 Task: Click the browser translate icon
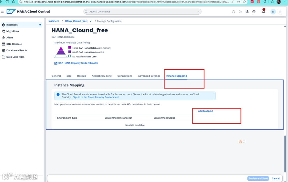click(x=239, y=2)
